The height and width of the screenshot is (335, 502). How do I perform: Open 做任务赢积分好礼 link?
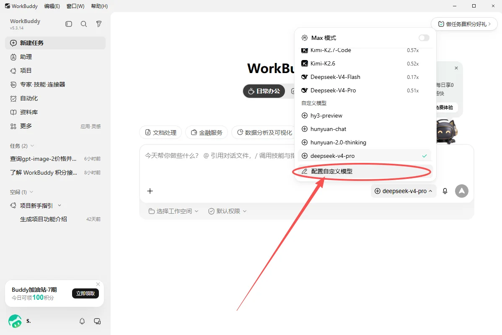[464, 24]
